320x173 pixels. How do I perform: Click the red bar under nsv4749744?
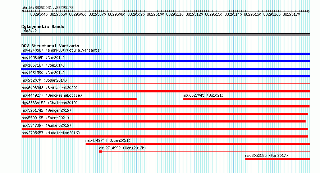click(x=198, y=144)
